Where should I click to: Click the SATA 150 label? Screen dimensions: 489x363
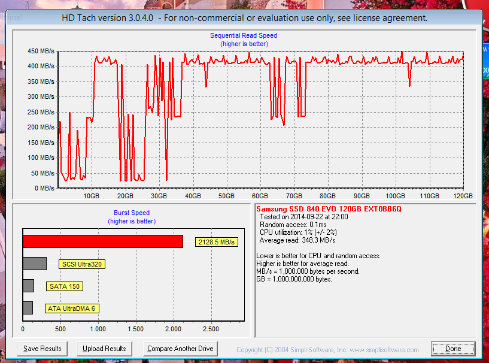[65, 286]
